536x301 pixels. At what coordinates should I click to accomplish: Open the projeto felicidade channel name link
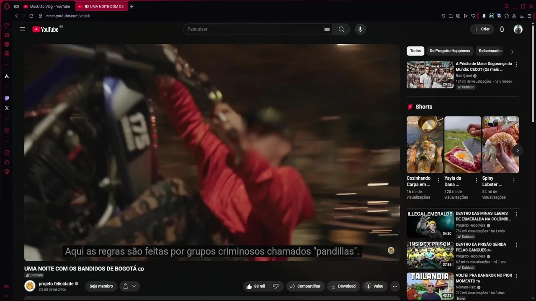[x=56, y=284]
